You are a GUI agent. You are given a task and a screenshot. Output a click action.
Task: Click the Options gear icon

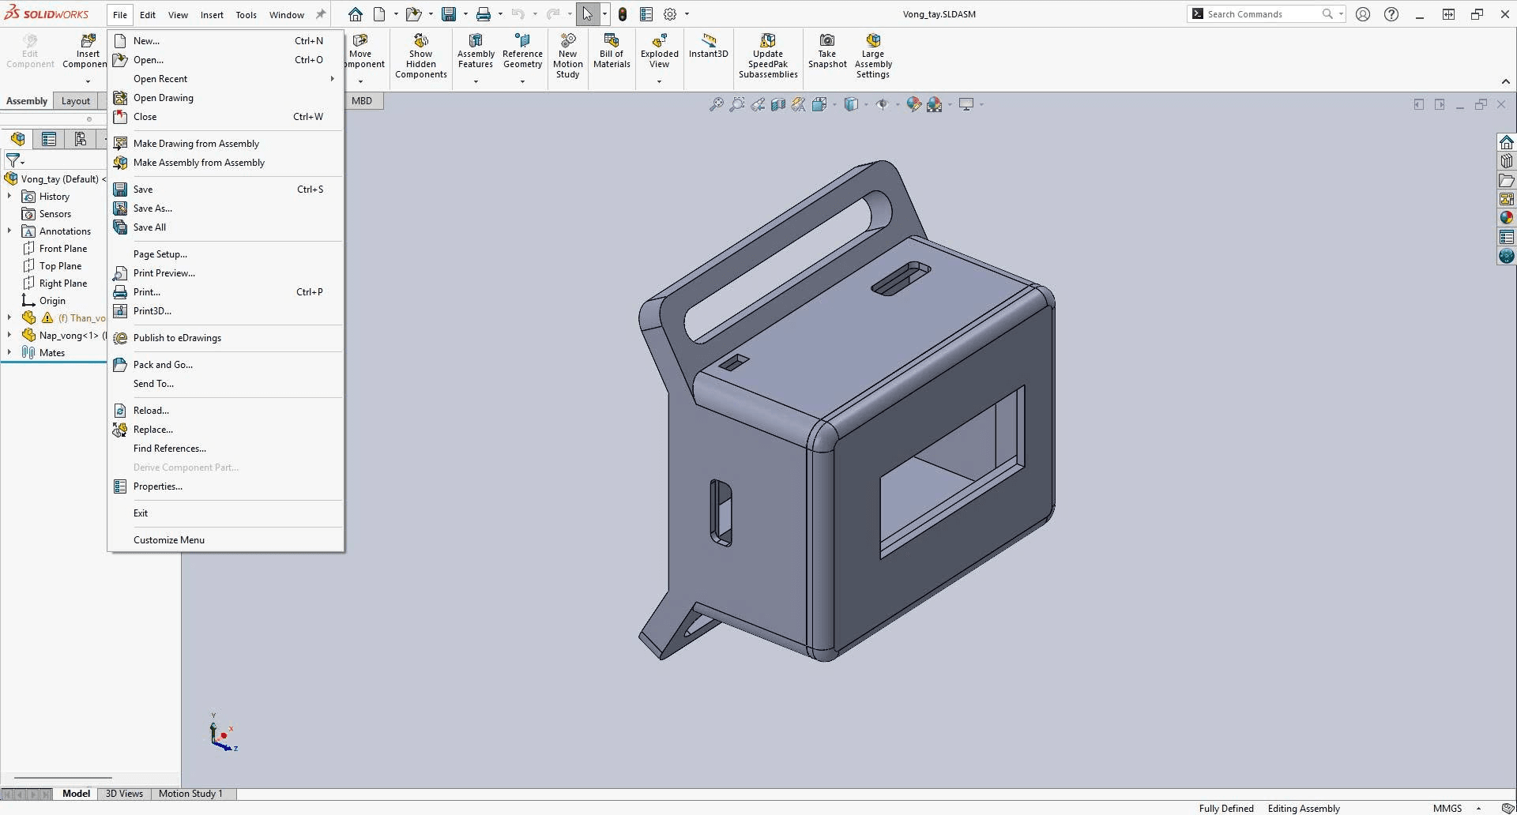pos(670,14)
